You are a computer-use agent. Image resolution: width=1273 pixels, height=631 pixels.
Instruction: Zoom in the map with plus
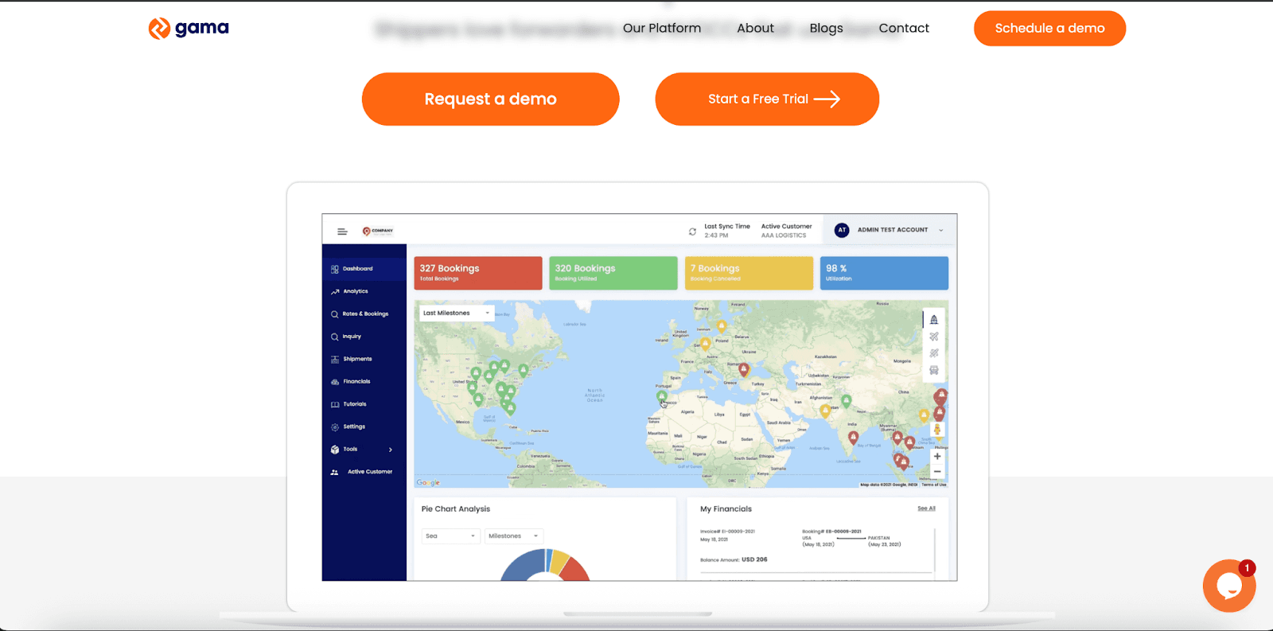click(937, 456)
